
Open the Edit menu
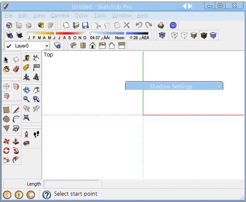pyautogui.click(x=23, y=16)
